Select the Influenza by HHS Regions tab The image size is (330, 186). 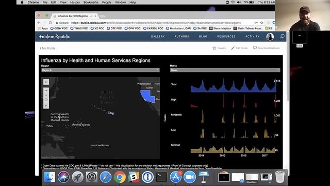pyautogui.click(x=75, y=16)
